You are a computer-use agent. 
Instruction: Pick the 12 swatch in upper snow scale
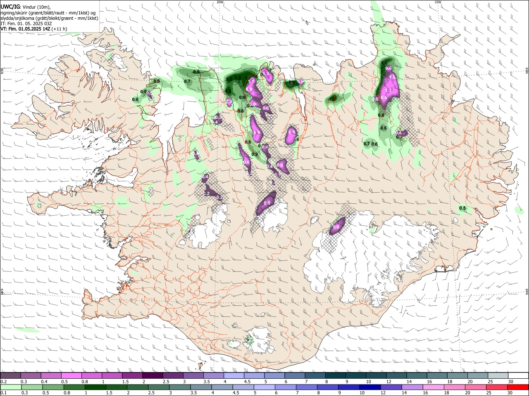pyautogui.click(x=396, y=375)
